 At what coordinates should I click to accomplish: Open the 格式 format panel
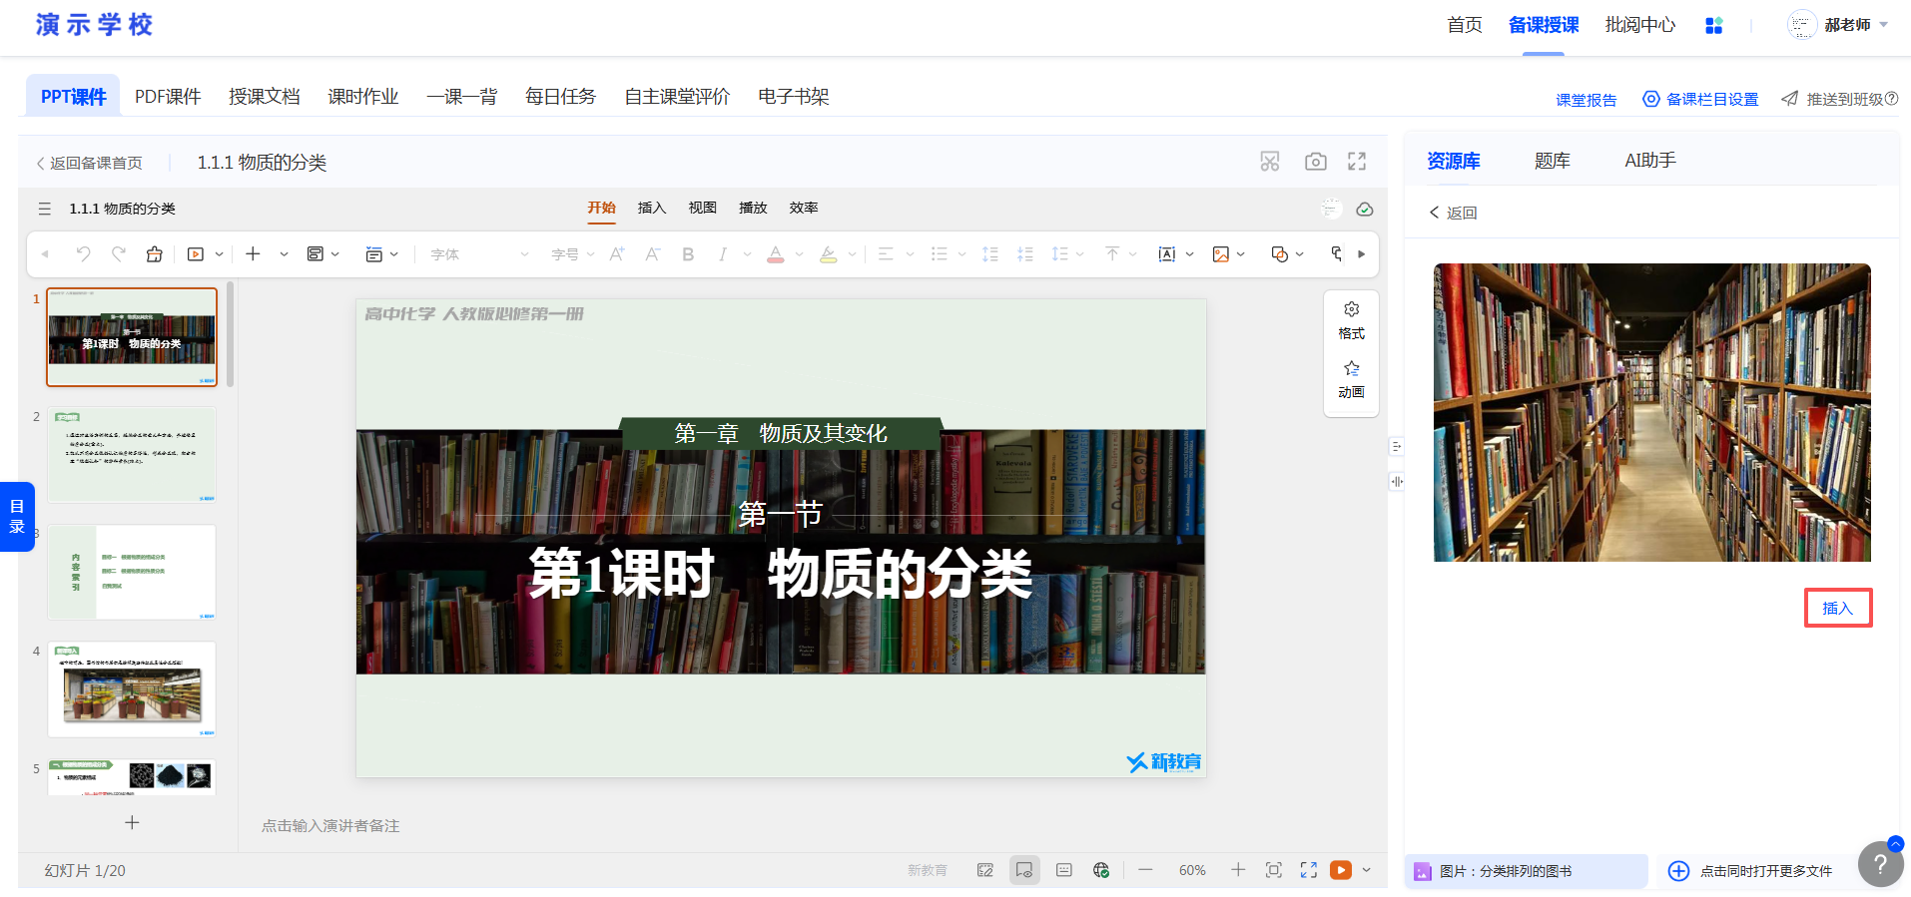1352,321
